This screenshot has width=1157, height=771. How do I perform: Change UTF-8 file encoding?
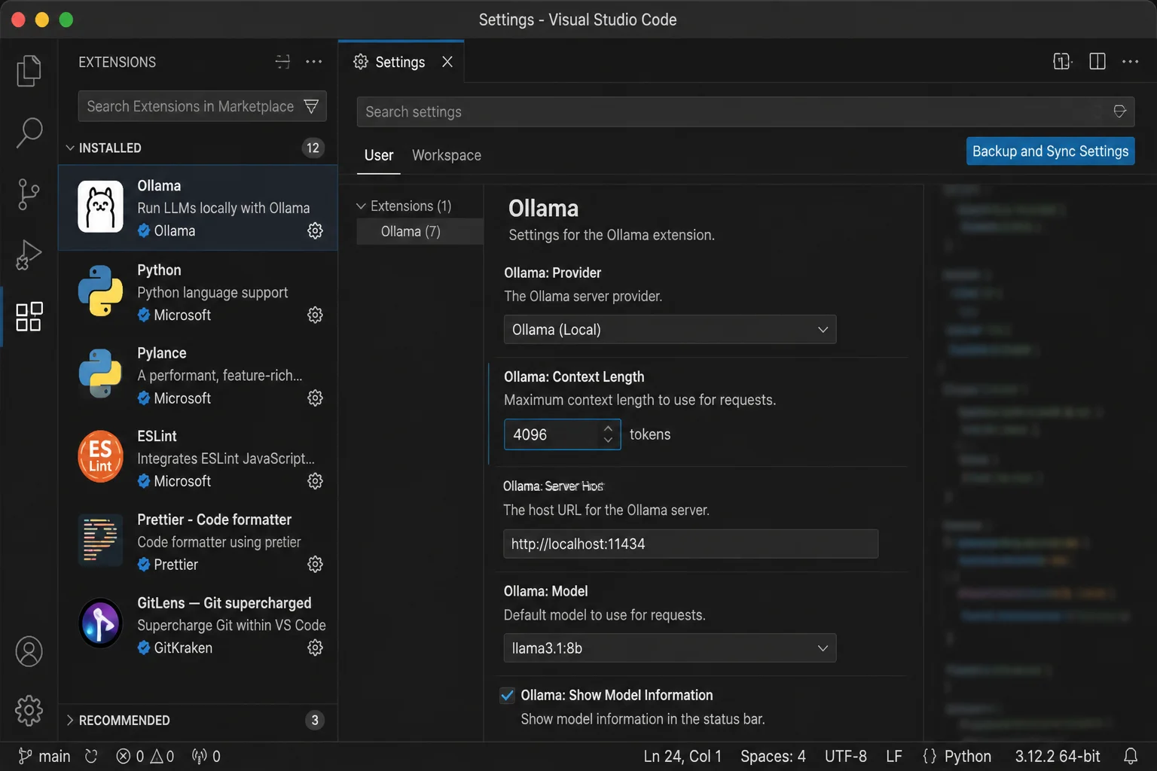846,756
